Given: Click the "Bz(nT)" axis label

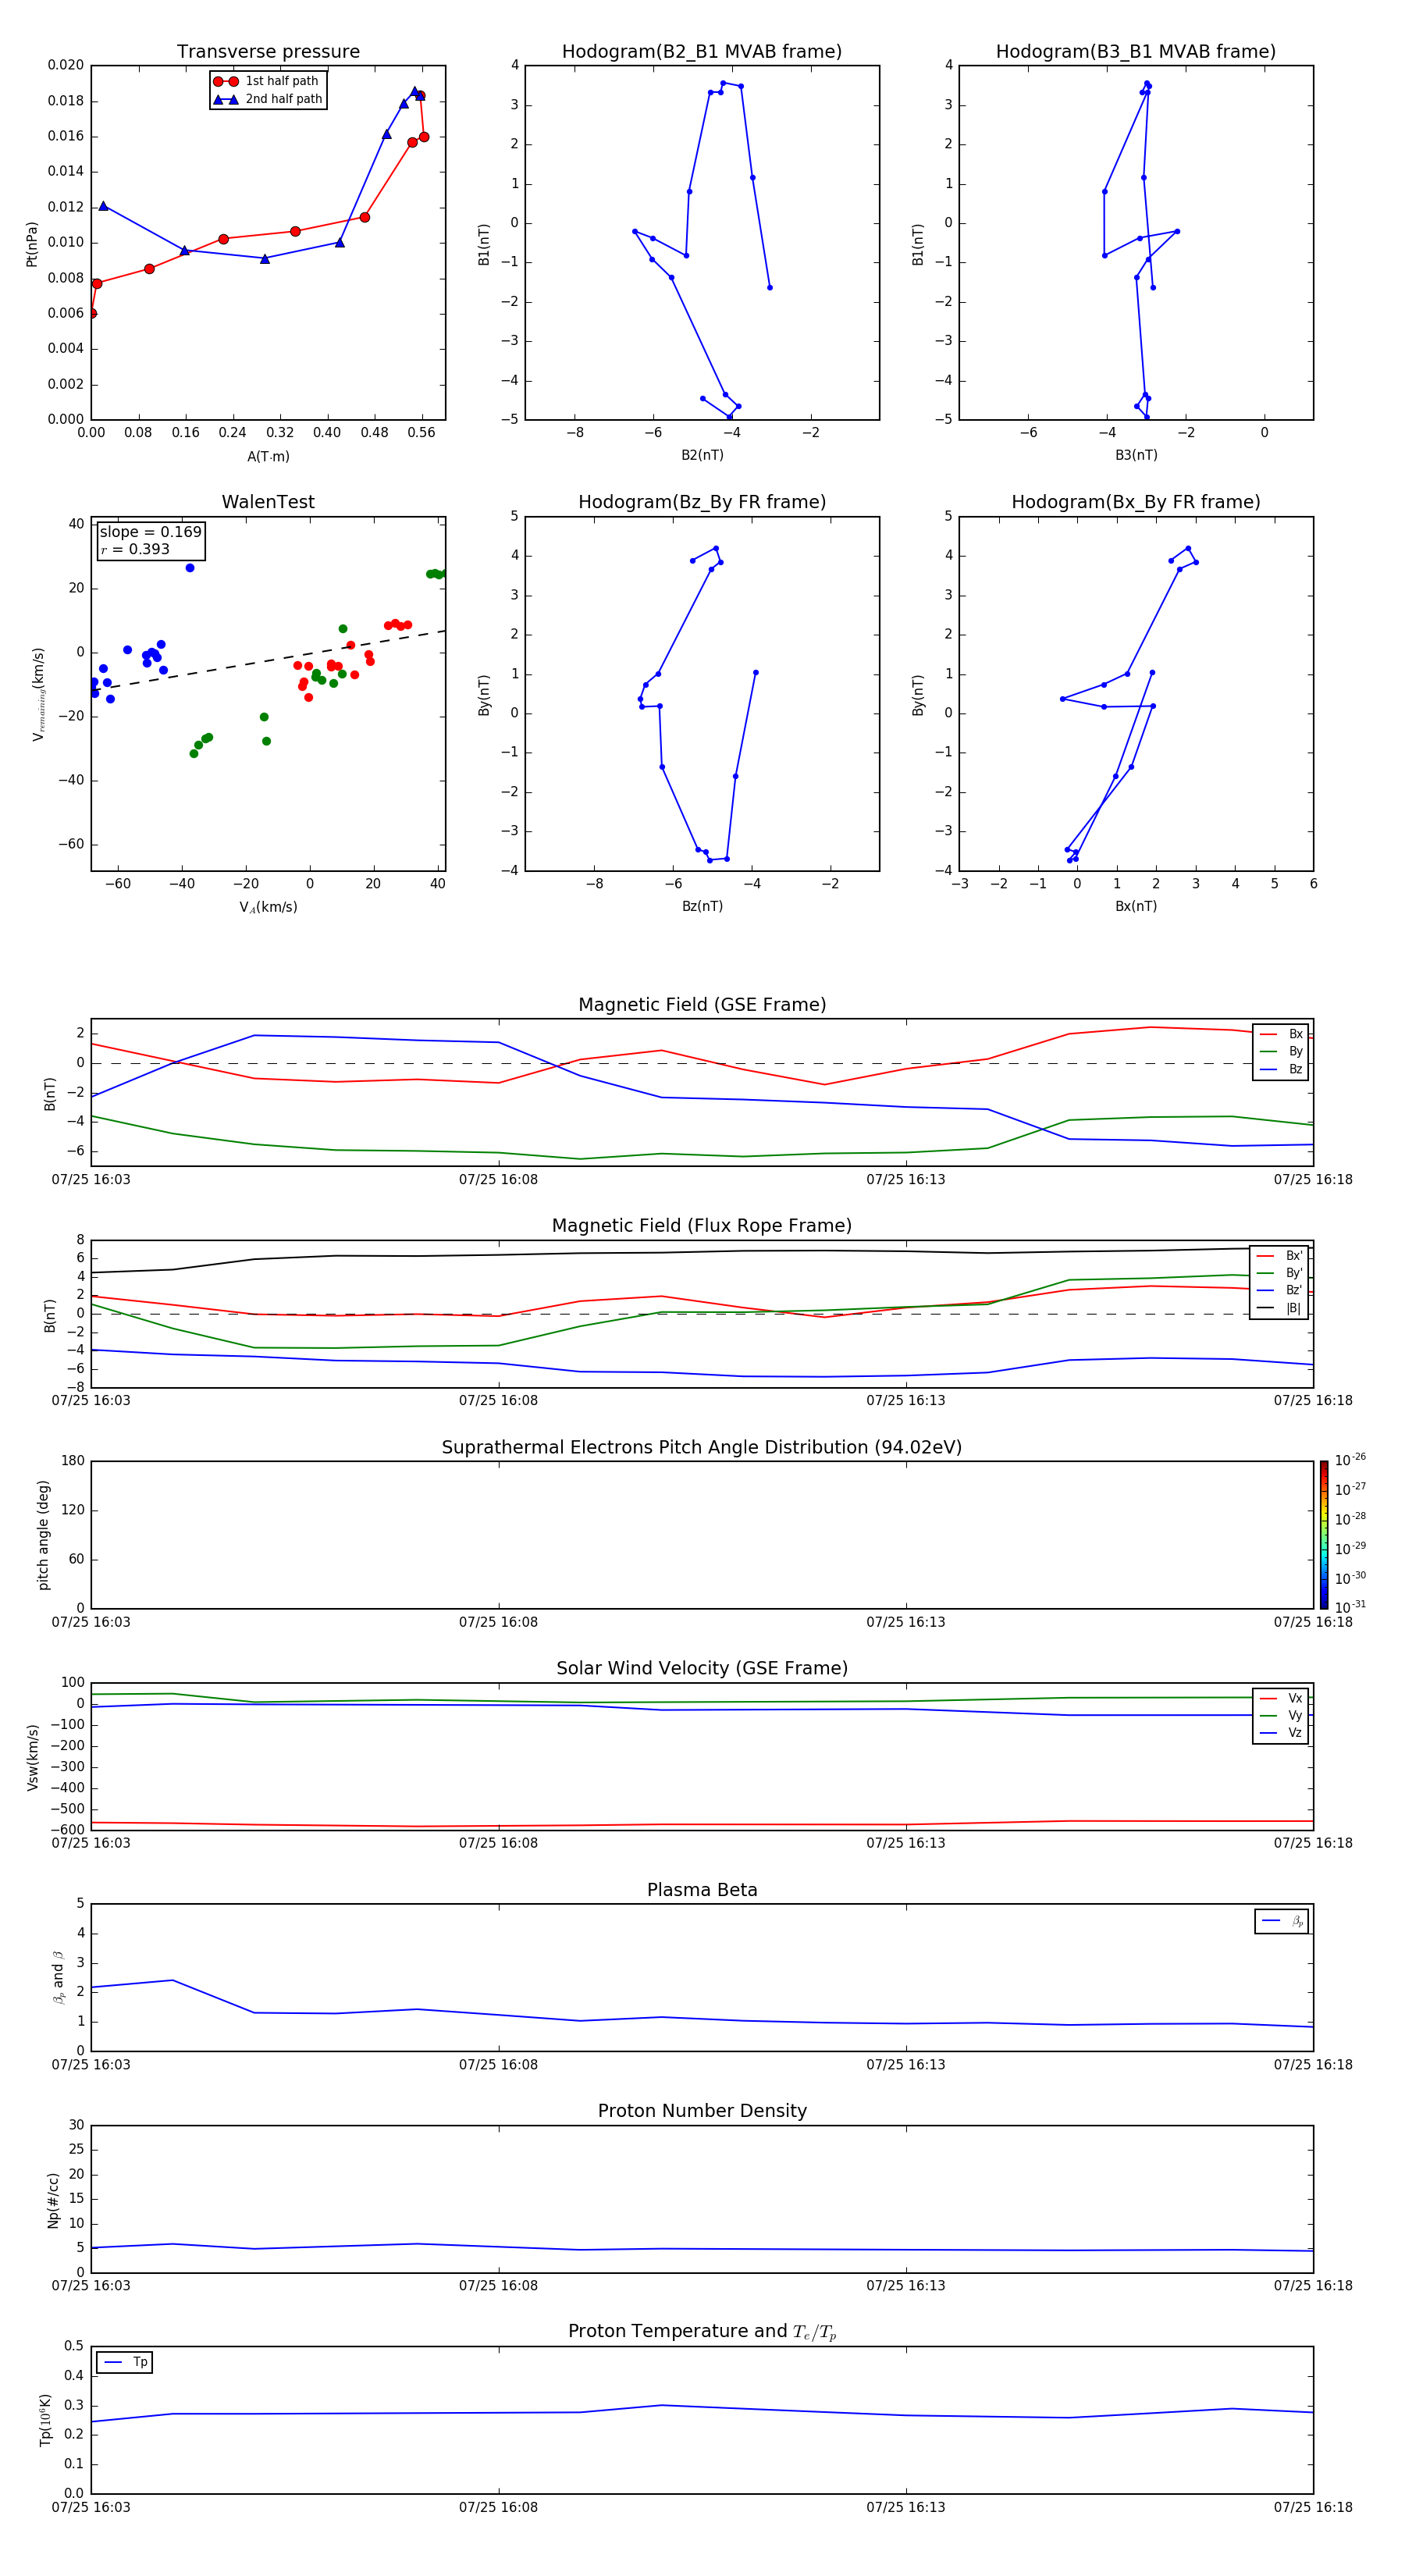Looking at the screenshot, I should (x=702, y=906).
